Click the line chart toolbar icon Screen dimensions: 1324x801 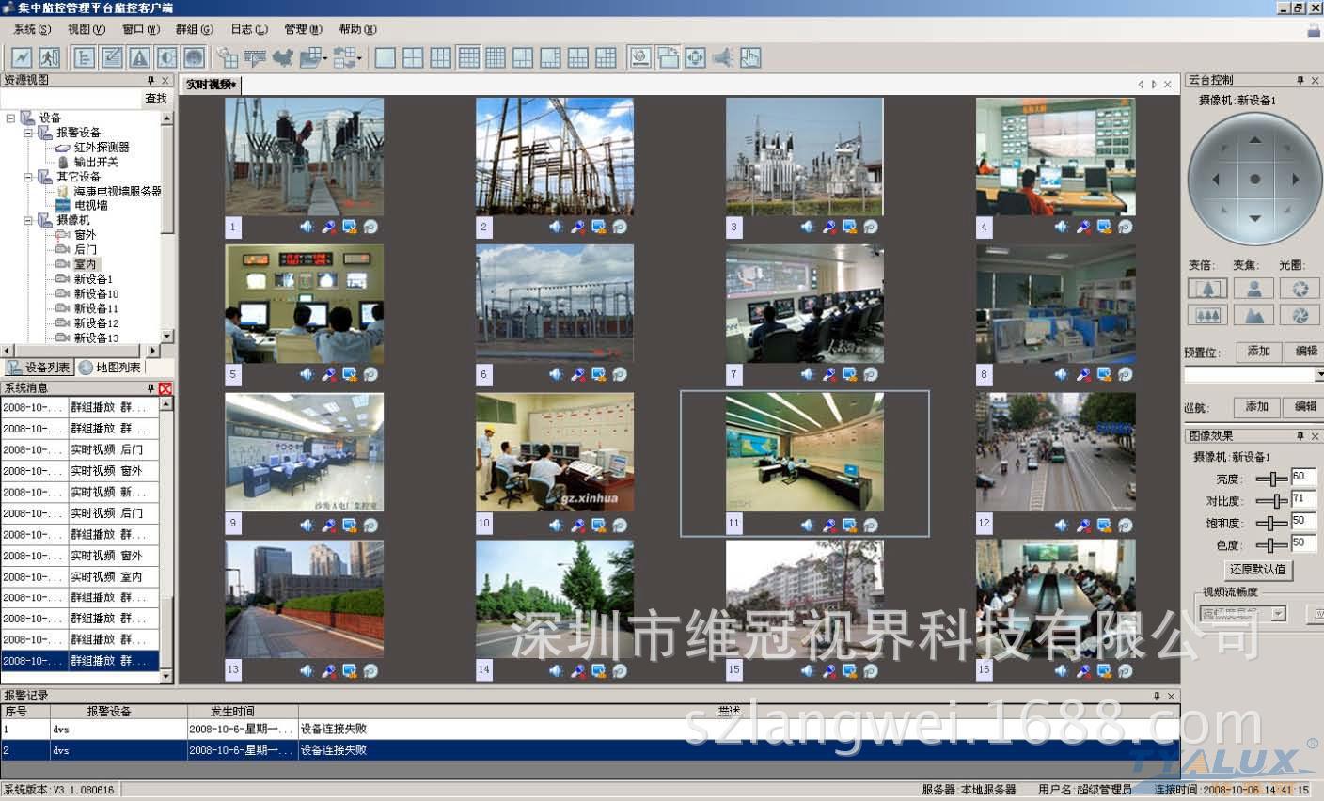[22, 57]
